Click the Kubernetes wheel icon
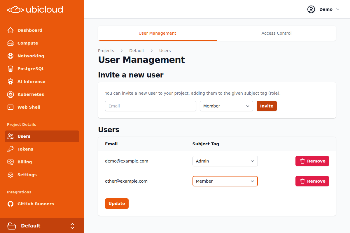This screenshot has height=233, width=350. (10, 94)
